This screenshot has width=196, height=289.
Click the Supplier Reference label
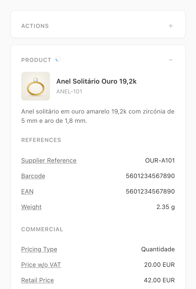[x=49, y=160]
